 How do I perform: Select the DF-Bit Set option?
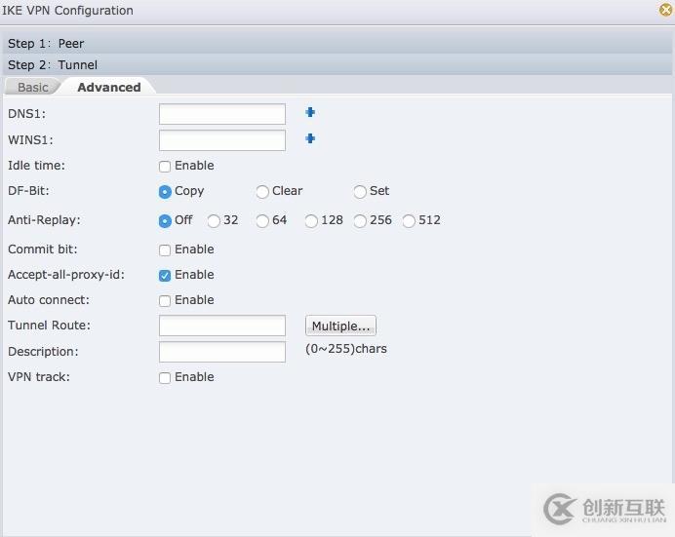tap(360, 192)
